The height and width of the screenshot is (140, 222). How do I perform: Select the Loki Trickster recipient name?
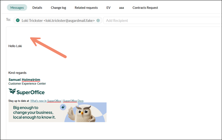[x=58, y=21]
